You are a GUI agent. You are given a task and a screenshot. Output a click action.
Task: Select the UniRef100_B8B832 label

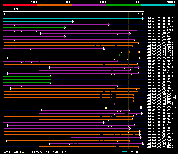pyautogui.click(x=160, y=116)
